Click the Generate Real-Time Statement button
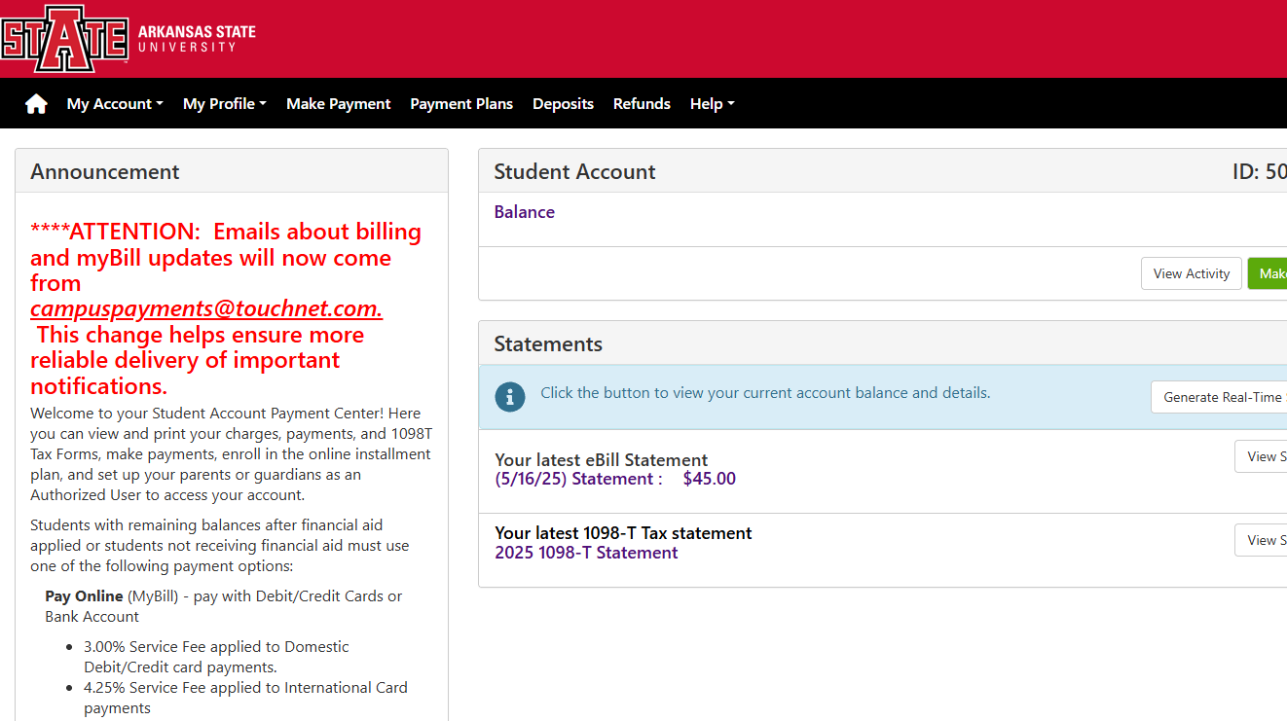Viewport: 1287px width, 721px height. point(1219,397)
